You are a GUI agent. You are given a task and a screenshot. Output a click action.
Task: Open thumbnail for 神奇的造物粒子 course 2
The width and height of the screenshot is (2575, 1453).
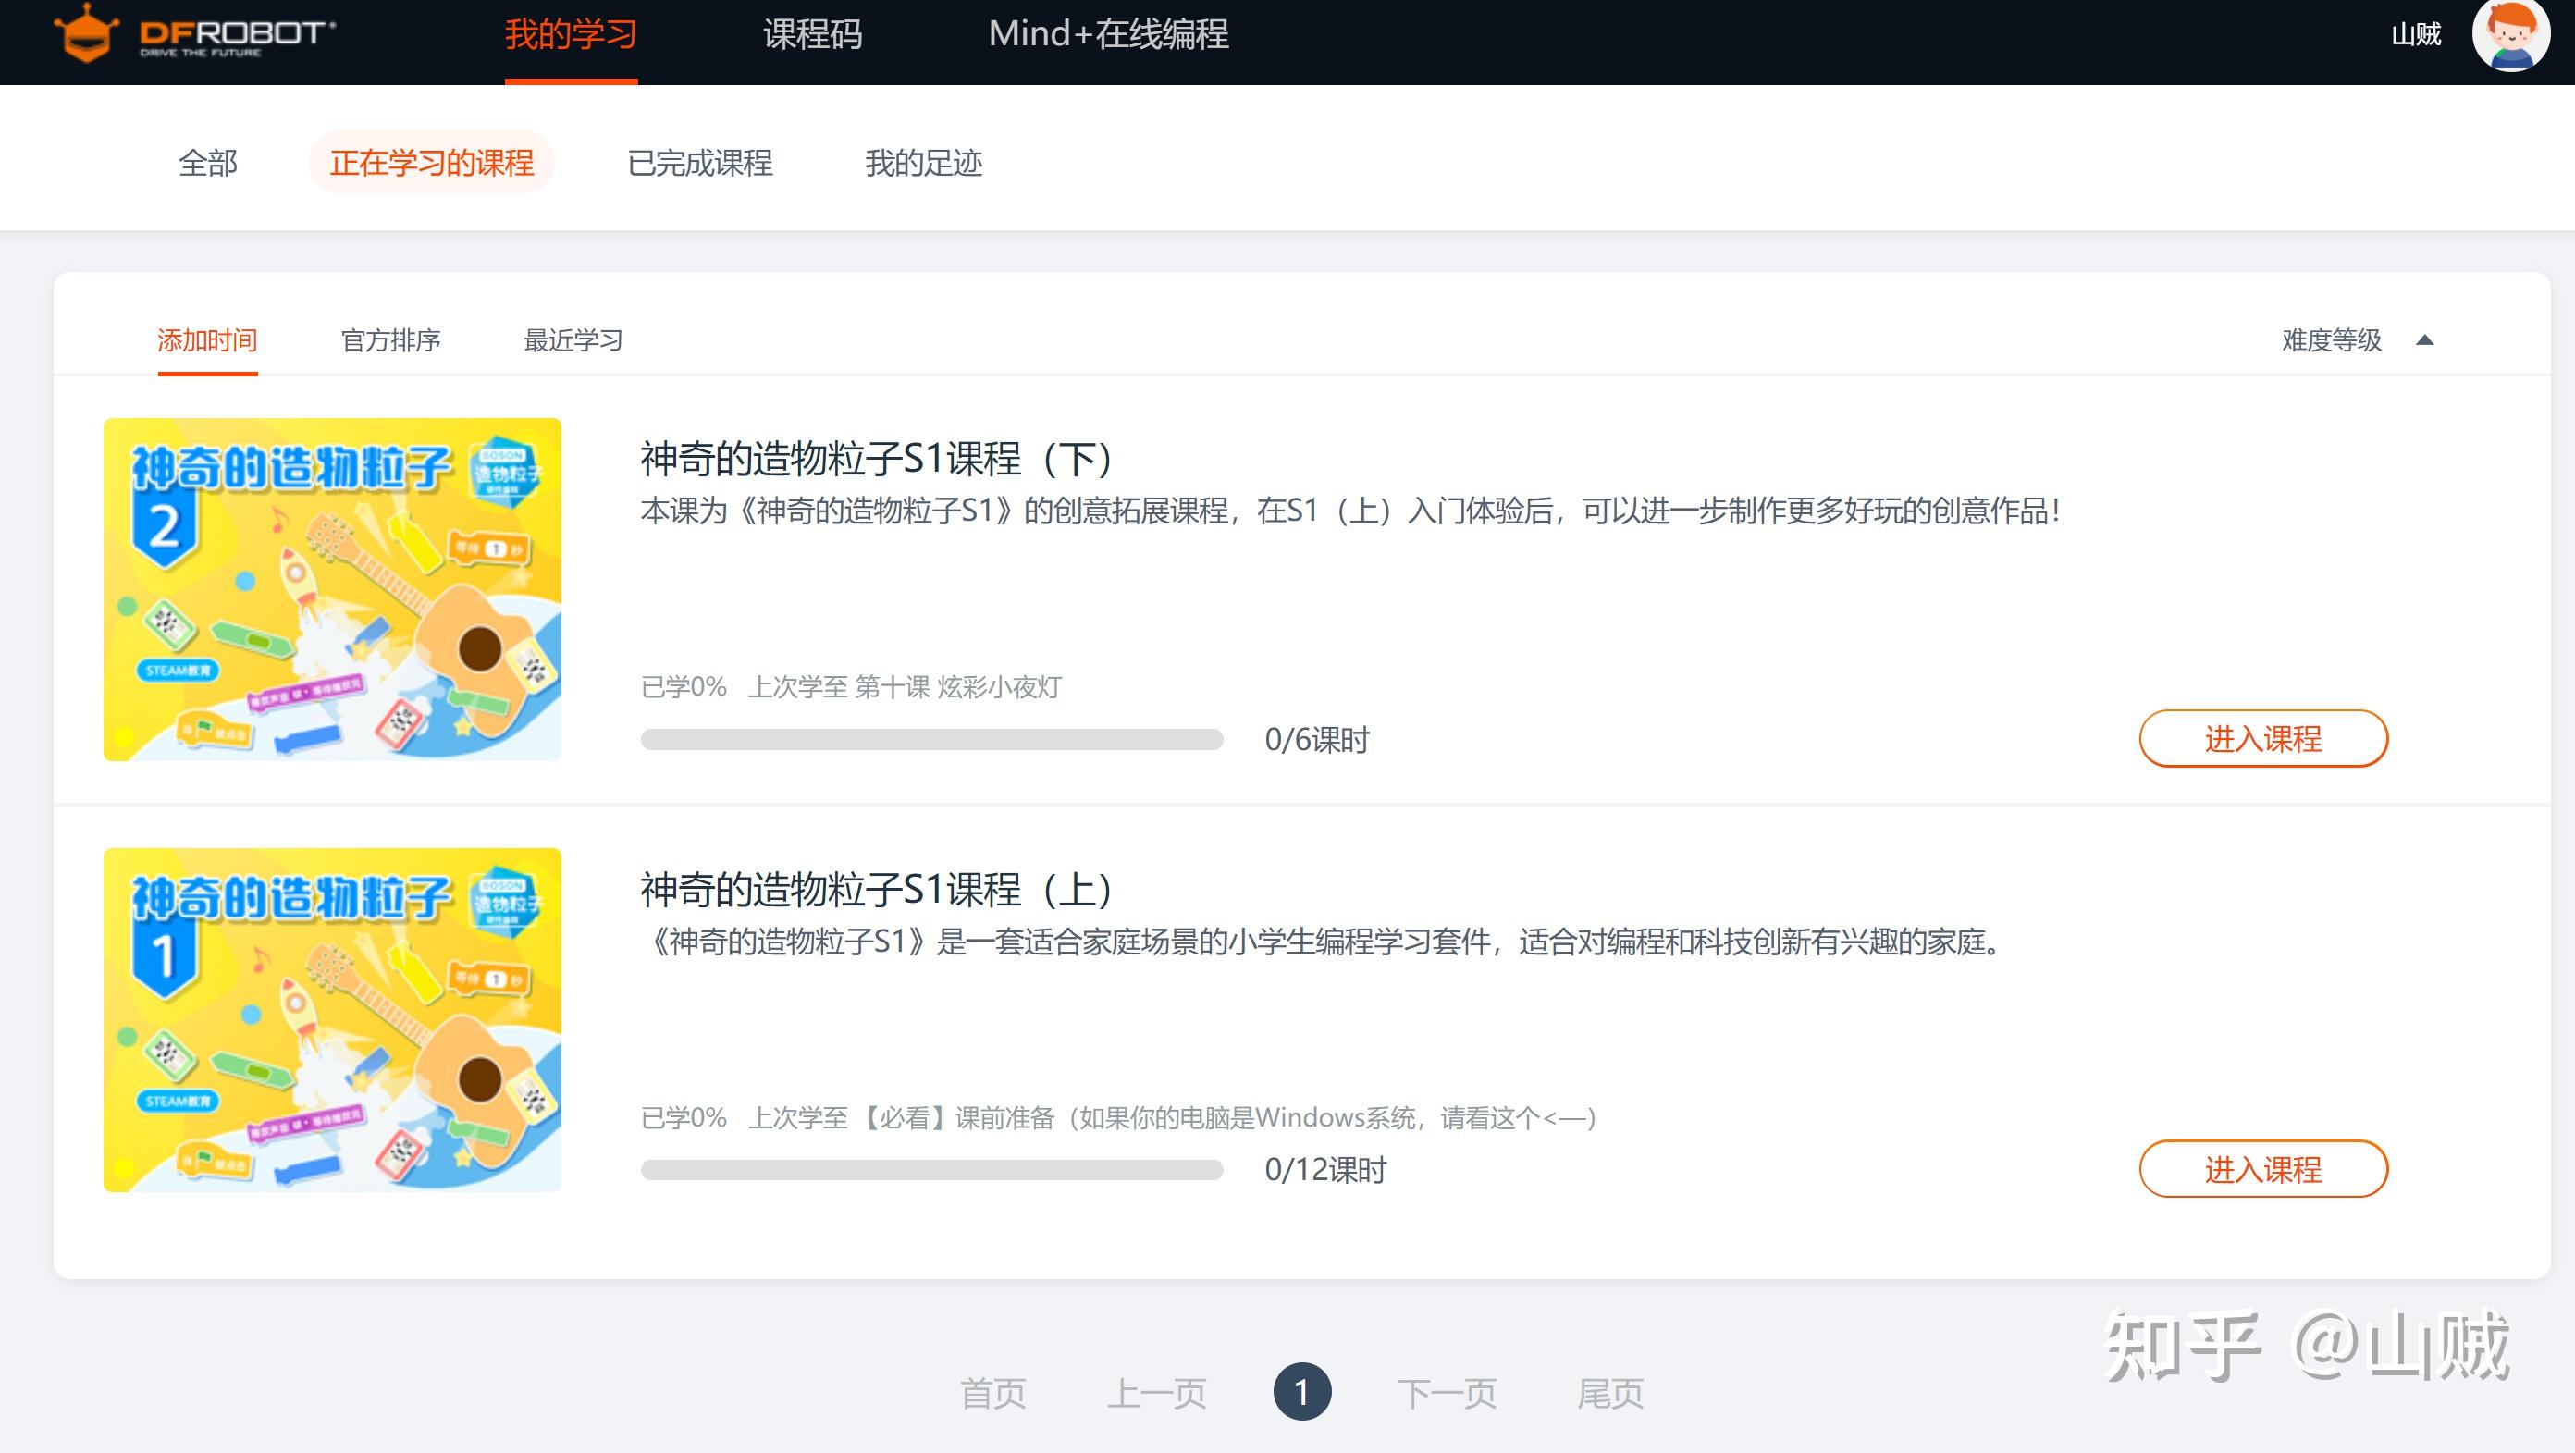[332, 589]
